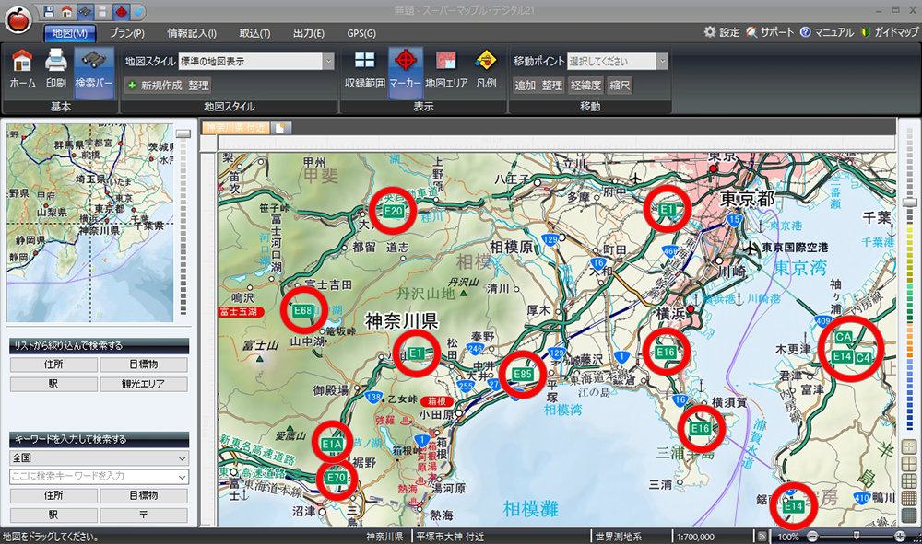Click the 1:700,000 scale in status bar
Image resolution: width=922 pixels, height=544 pixels.
click(695, 537)
